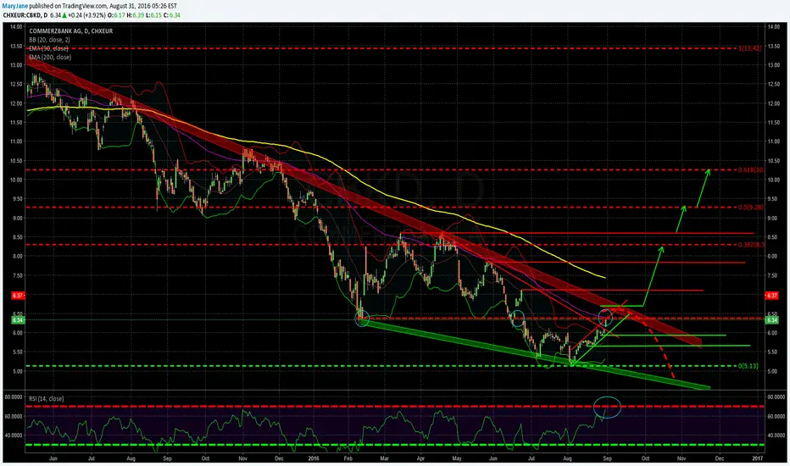
Task: Click the 12.00 label on left price axis
Action: tap(17, 103)
